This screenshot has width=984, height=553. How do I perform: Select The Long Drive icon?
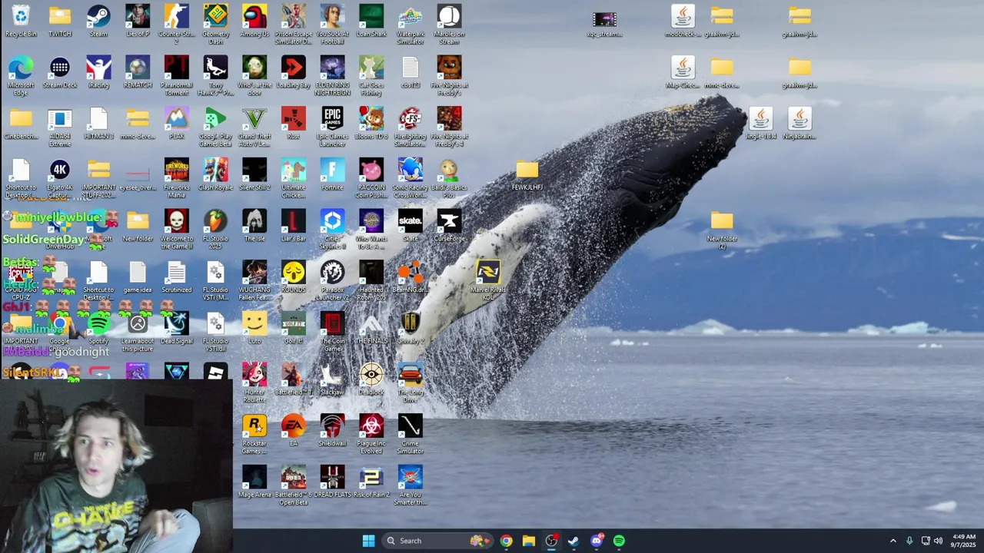click(x=411, y=382)
